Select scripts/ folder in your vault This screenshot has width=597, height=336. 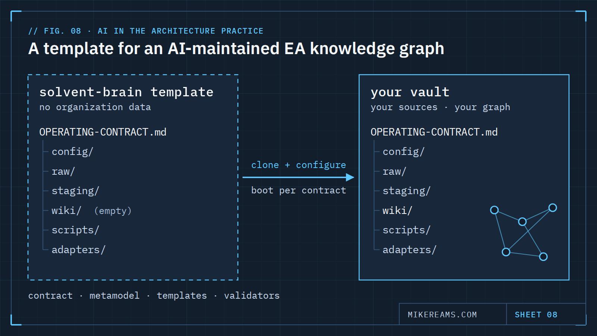coord(406,230)
